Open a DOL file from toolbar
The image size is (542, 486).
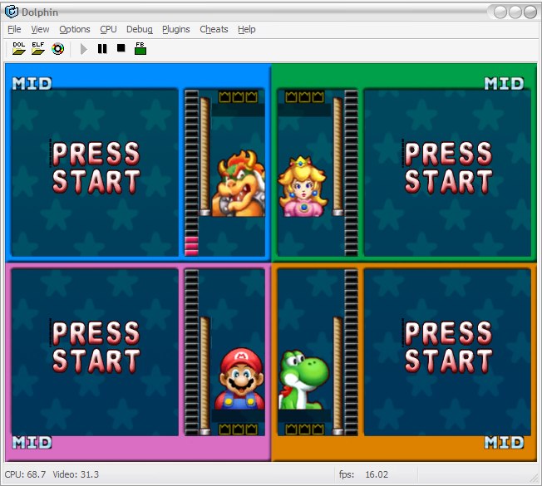[x=18, y=49]
